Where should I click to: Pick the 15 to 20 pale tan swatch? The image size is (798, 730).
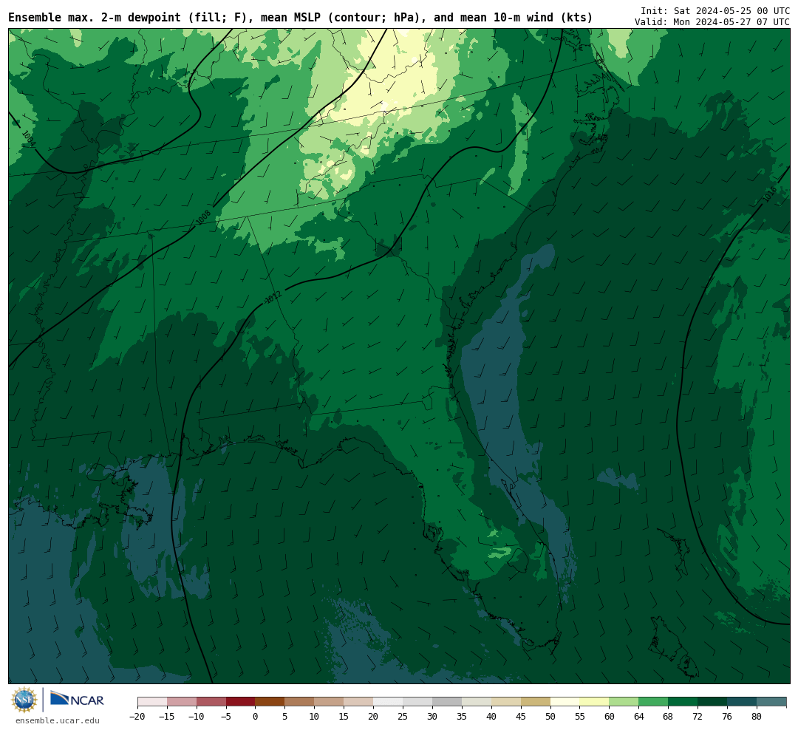[x=359, y=702]
